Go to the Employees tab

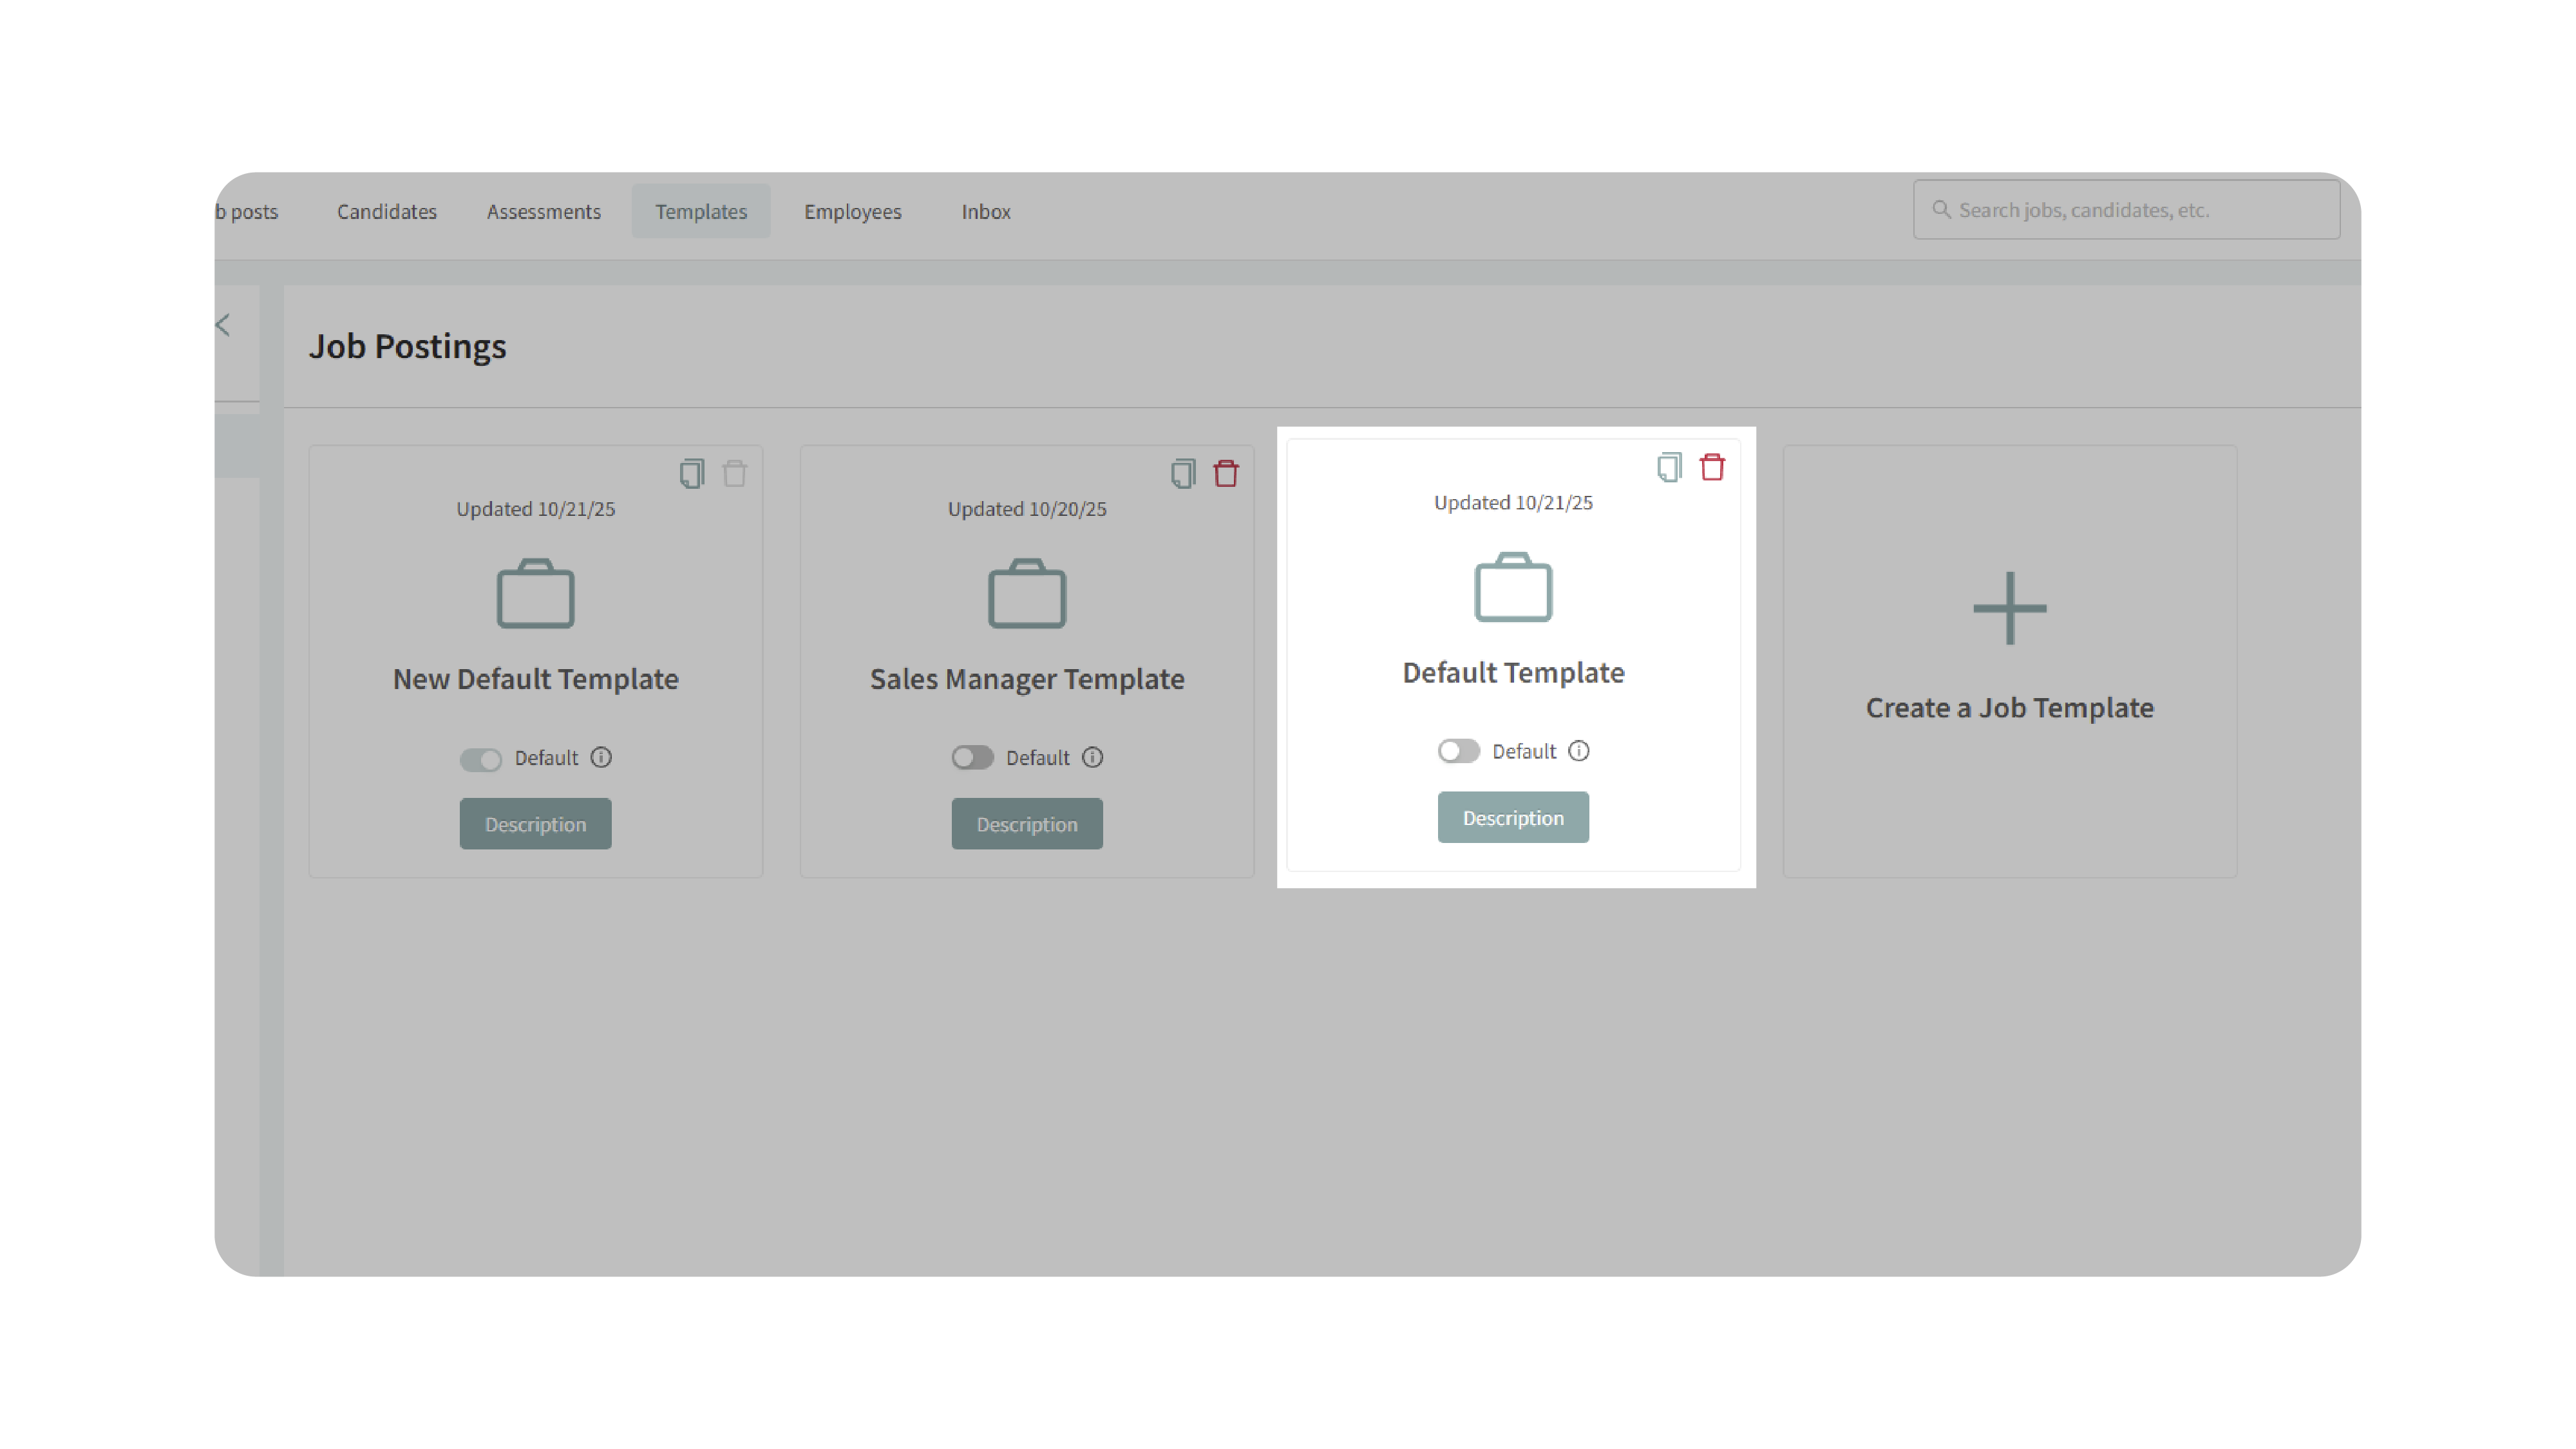click(x=852, y=211)
